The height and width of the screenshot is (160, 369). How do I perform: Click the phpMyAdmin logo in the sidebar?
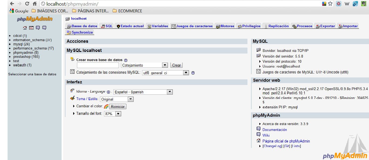point(35,19)
